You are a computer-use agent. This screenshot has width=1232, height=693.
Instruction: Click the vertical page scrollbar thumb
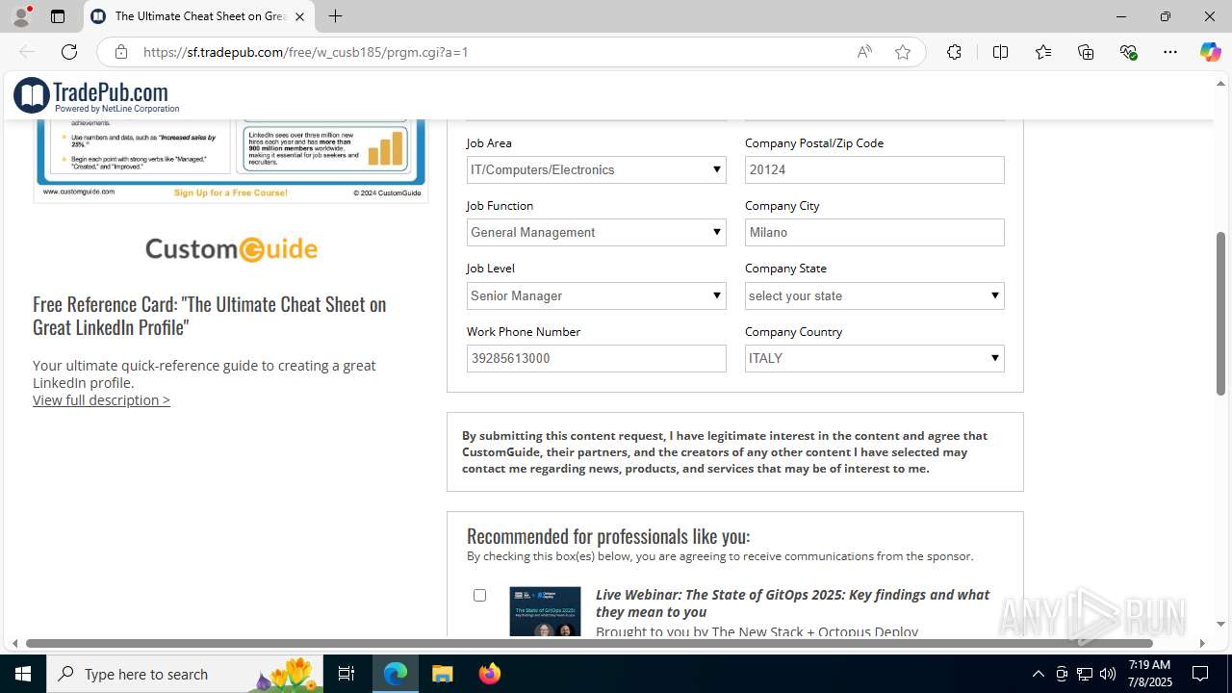click(1220, 313)
